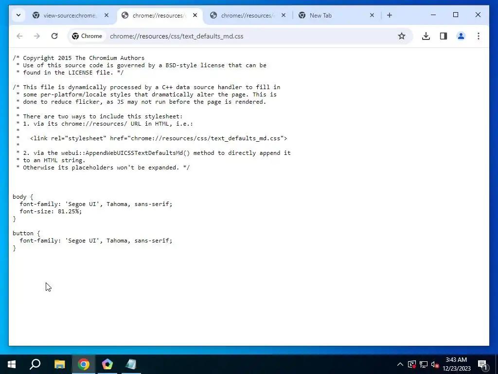This screenshot has height=374, width=498.
Task: Open the profile avatar menu
Action: [461, 36]
